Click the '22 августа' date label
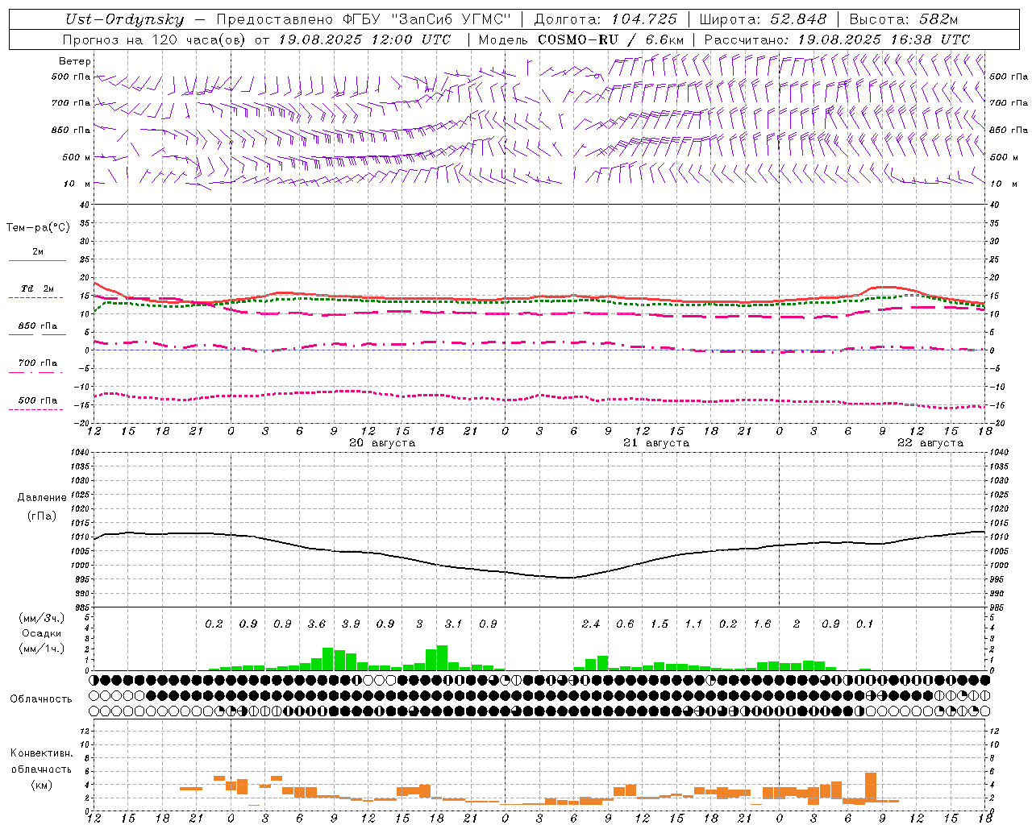Image resolution: width=1032 pixels, height=825 pixels. click(930, 443)
